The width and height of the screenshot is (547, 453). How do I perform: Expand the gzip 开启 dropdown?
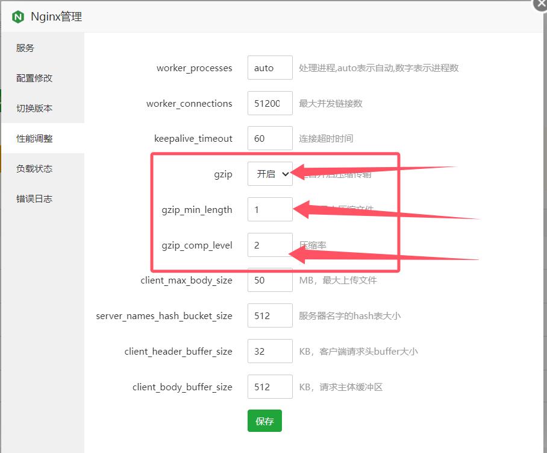pyautogui.click(x=270, y=174)
